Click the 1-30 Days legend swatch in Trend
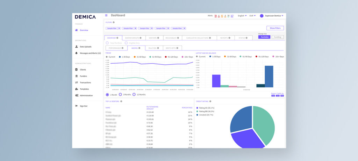Screen dimensions: 358x161 (120, 56)
